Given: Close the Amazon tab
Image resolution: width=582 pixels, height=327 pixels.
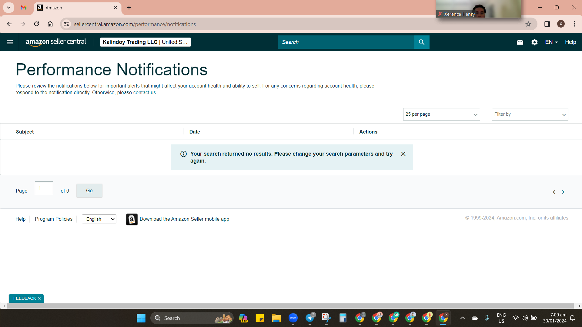Looking at the screenshot, I should tap(115, 8).
